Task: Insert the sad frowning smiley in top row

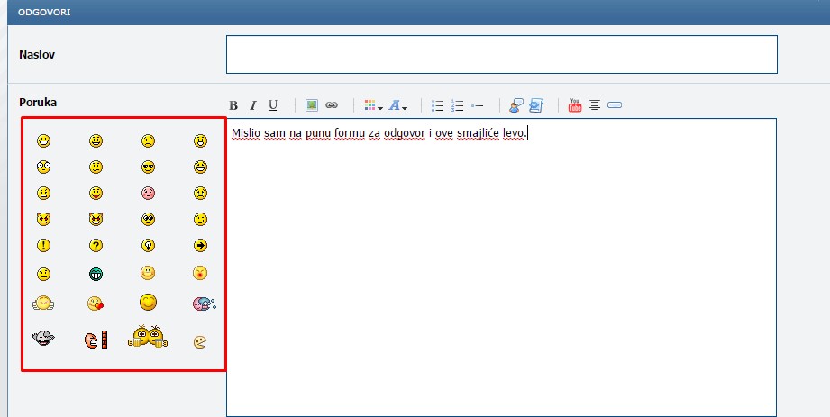Action: 148,141
